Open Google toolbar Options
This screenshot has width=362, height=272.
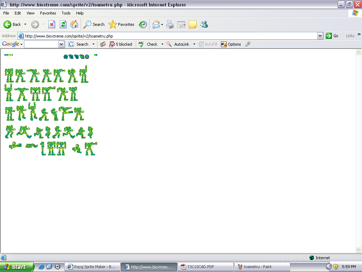[231, 44]
